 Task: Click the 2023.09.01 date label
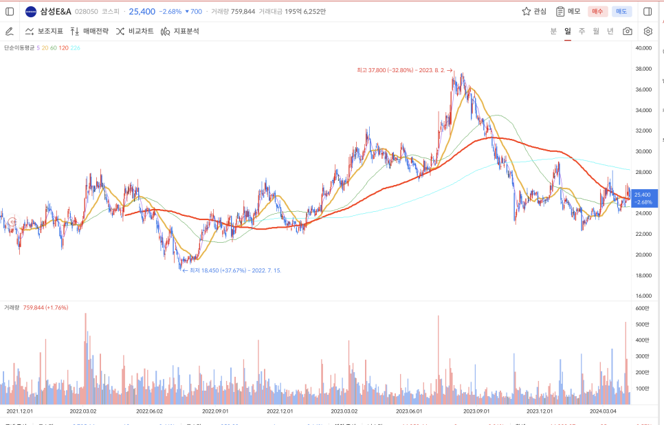(476, 411)
